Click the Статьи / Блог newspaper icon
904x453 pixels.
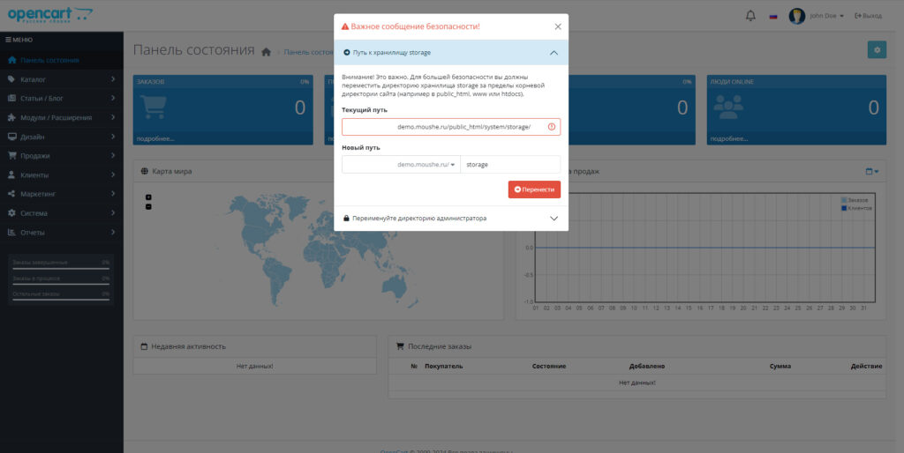click(x=11, y=99)
